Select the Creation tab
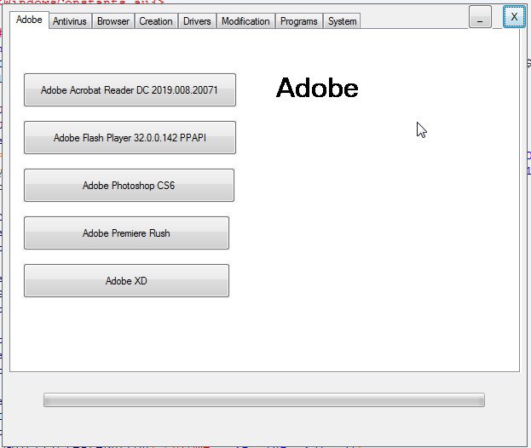 [156, 21]
